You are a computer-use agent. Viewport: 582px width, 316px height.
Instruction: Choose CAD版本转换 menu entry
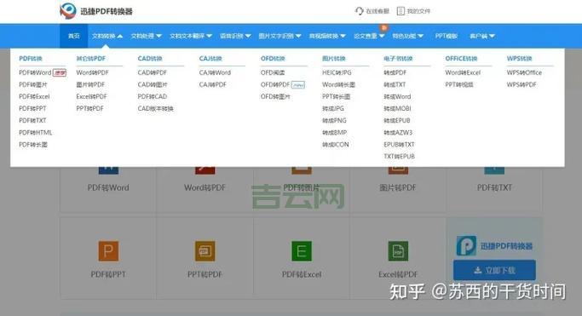pyautogui.click(x=156, y=109)
